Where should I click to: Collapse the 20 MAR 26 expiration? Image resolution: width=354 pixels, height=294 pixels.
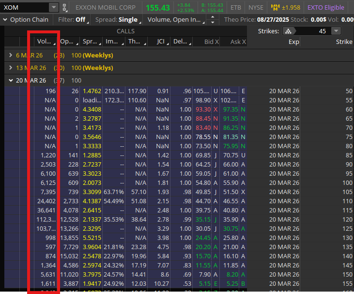point(11,80)
